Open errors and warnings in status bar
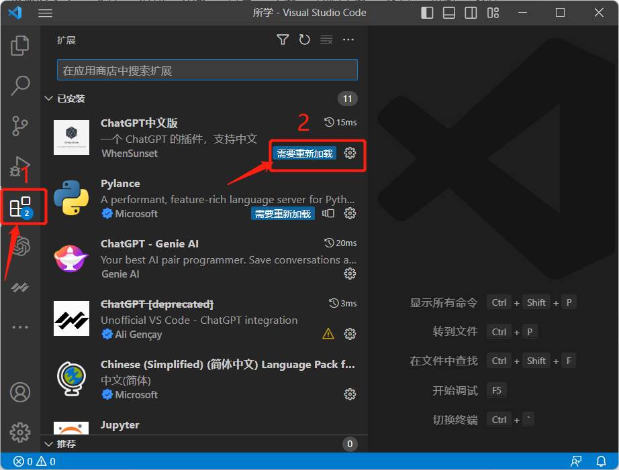The height and width of the screenshot is (470, 619). (x=34, y=461)
